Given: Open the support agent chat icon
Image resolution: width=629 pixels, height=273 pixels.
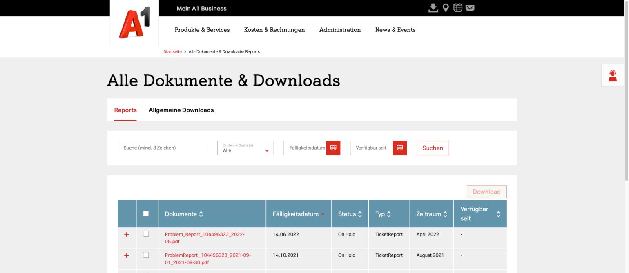Looking at the screenshot, I should (613, 76).
